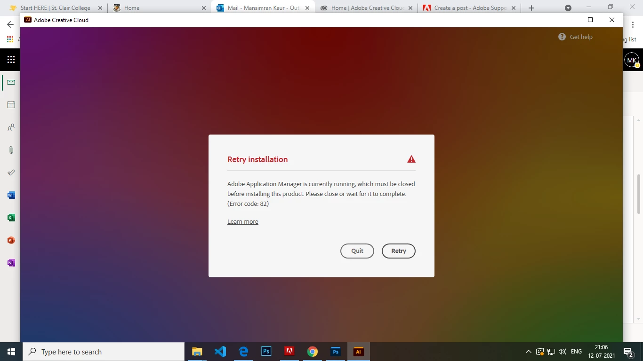Click the Retry button in the dialog
Viewport: 643px width, 361px height.
tap(398, 251)
